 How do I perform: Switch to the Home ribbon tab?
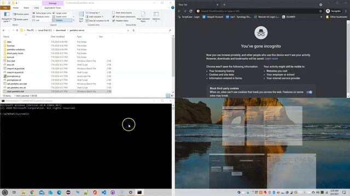coord(16,8)
